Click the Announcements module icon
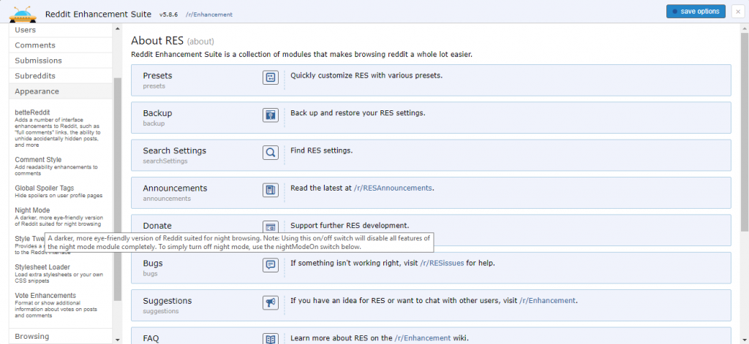This screenshot has height=344, width=749. click(x=271, y=190)
